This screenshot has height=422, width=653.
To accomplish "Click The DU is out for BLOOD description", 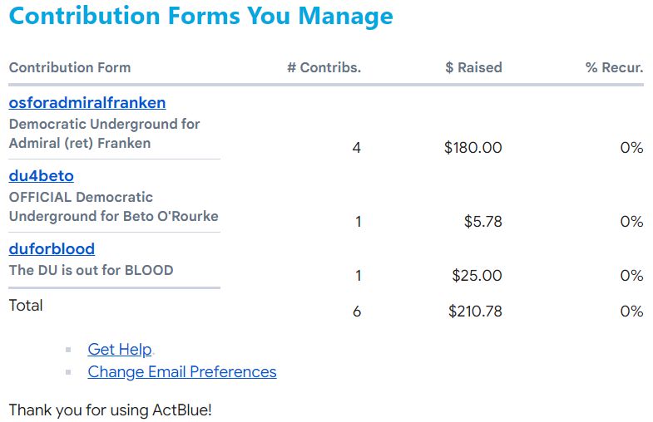I will pos(91,270).
